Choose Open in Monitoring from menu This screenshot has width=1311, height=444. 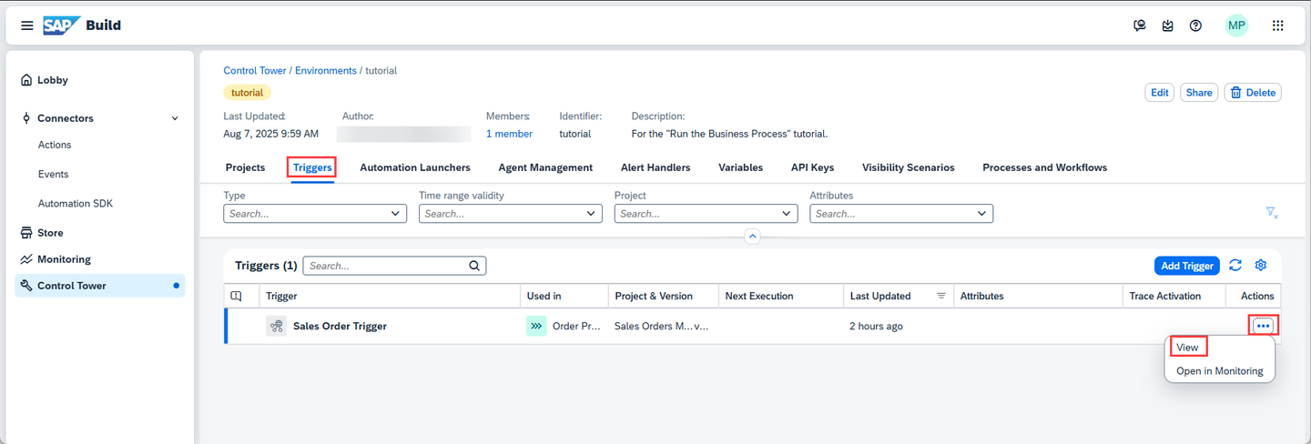pyautogui.click(x=1220, y=371)
